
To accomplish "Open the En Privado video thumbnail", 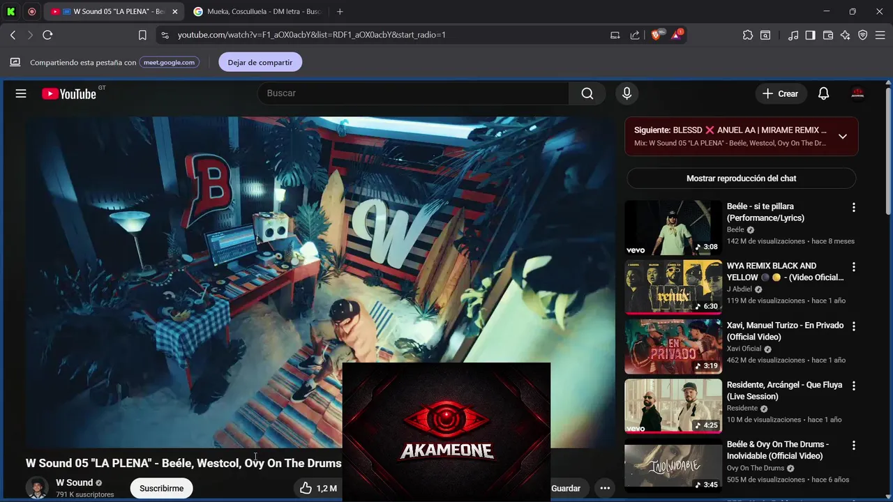I will pyautogui.click(x=673, y=347).
